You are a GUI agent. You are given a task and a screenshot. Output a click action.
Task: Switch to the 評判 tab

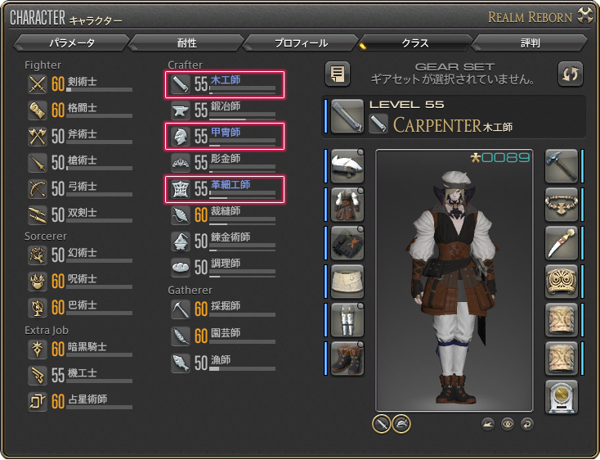click(x=530, y=43)
